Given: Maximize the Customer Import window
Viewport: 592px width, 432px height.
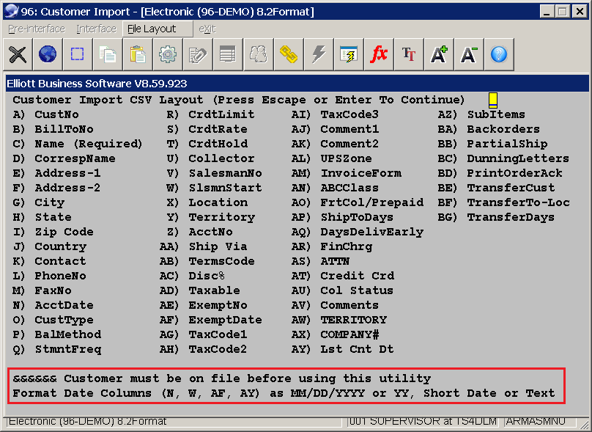Looking at the screenshot, I should click(562, 11).
